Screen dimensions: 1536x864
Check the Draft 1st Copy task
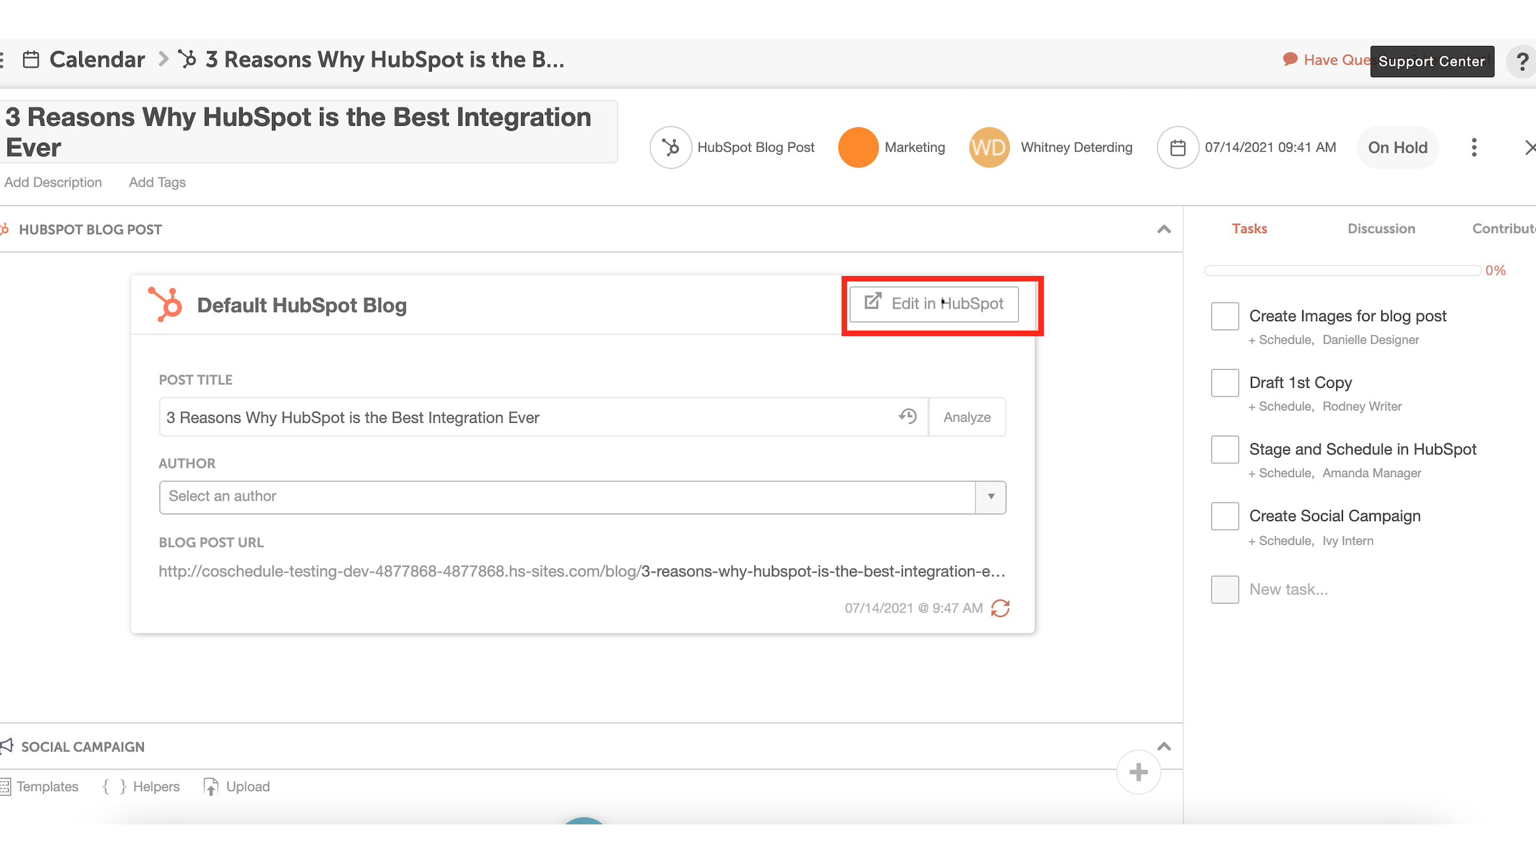[1224, 383]
